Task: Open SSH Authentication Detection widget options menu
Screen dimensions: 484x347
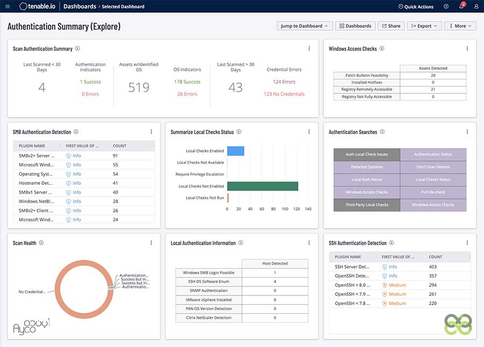Action: [x=467, y=243]
